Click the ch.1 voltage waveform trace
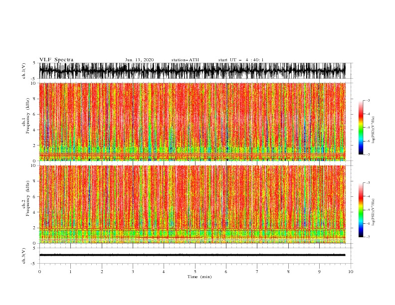This screenshot has height=305, width=395. coord(192,71)
